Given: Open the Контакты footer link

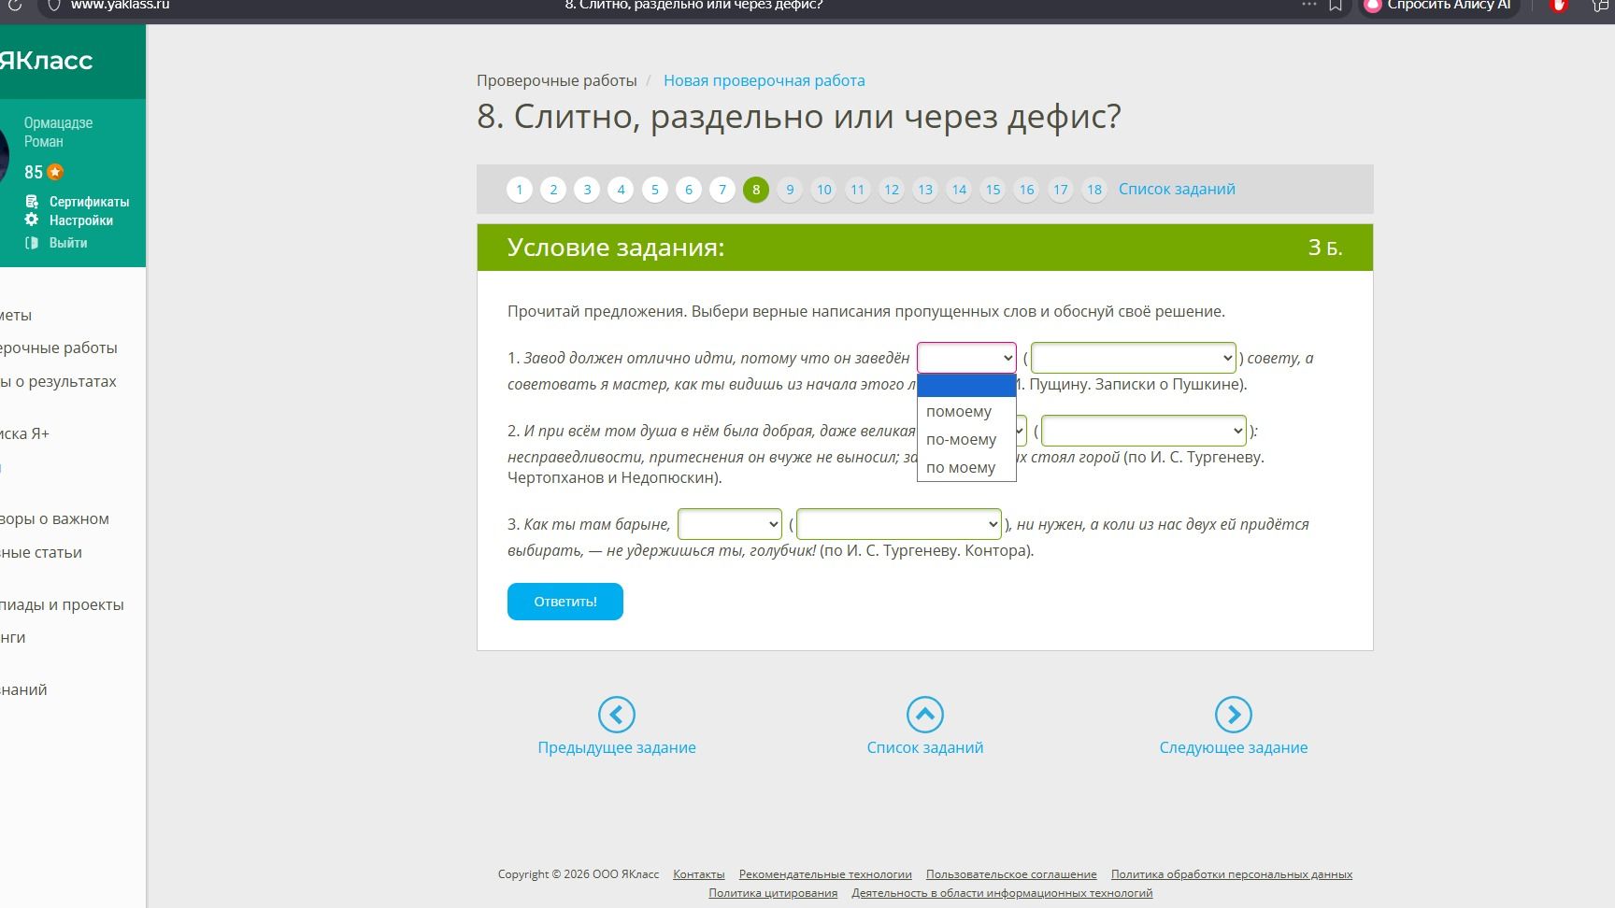Looking at the screenshot, I should click(x=699, y=874).
